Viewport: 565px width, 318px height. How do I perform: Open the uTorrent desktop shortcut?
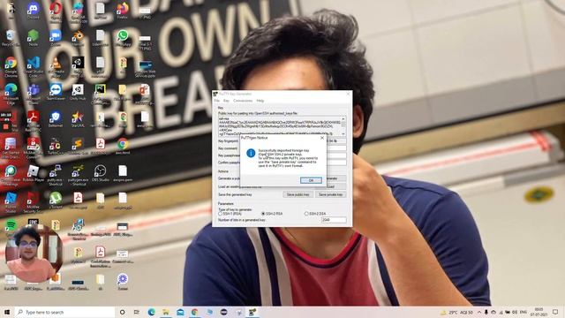(x=56, y=201)
